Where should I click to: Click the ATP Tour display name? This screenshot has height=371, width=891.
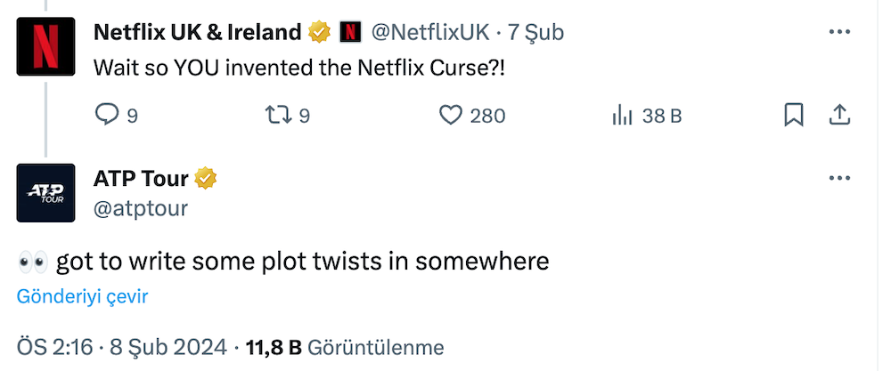(141, 178)
